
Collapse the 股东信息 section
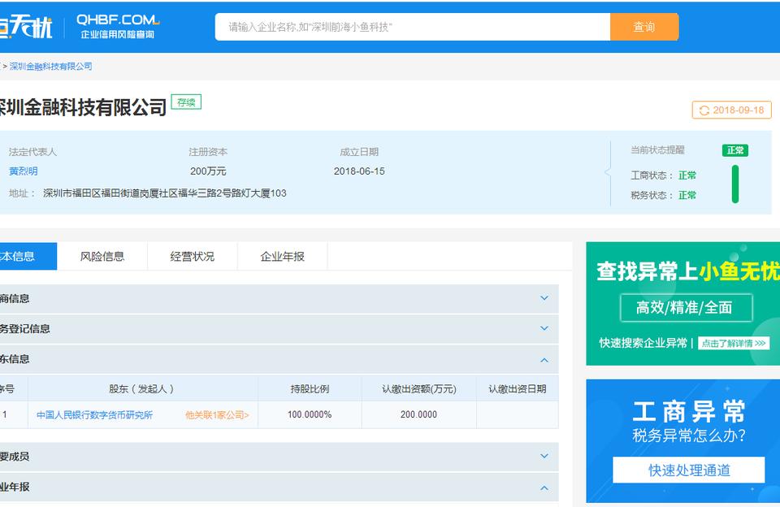coord(544,358)
